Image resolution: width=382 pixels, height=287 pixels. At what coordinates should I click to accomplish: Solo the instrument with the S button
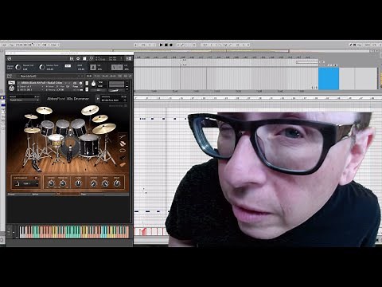pos(87,83)
